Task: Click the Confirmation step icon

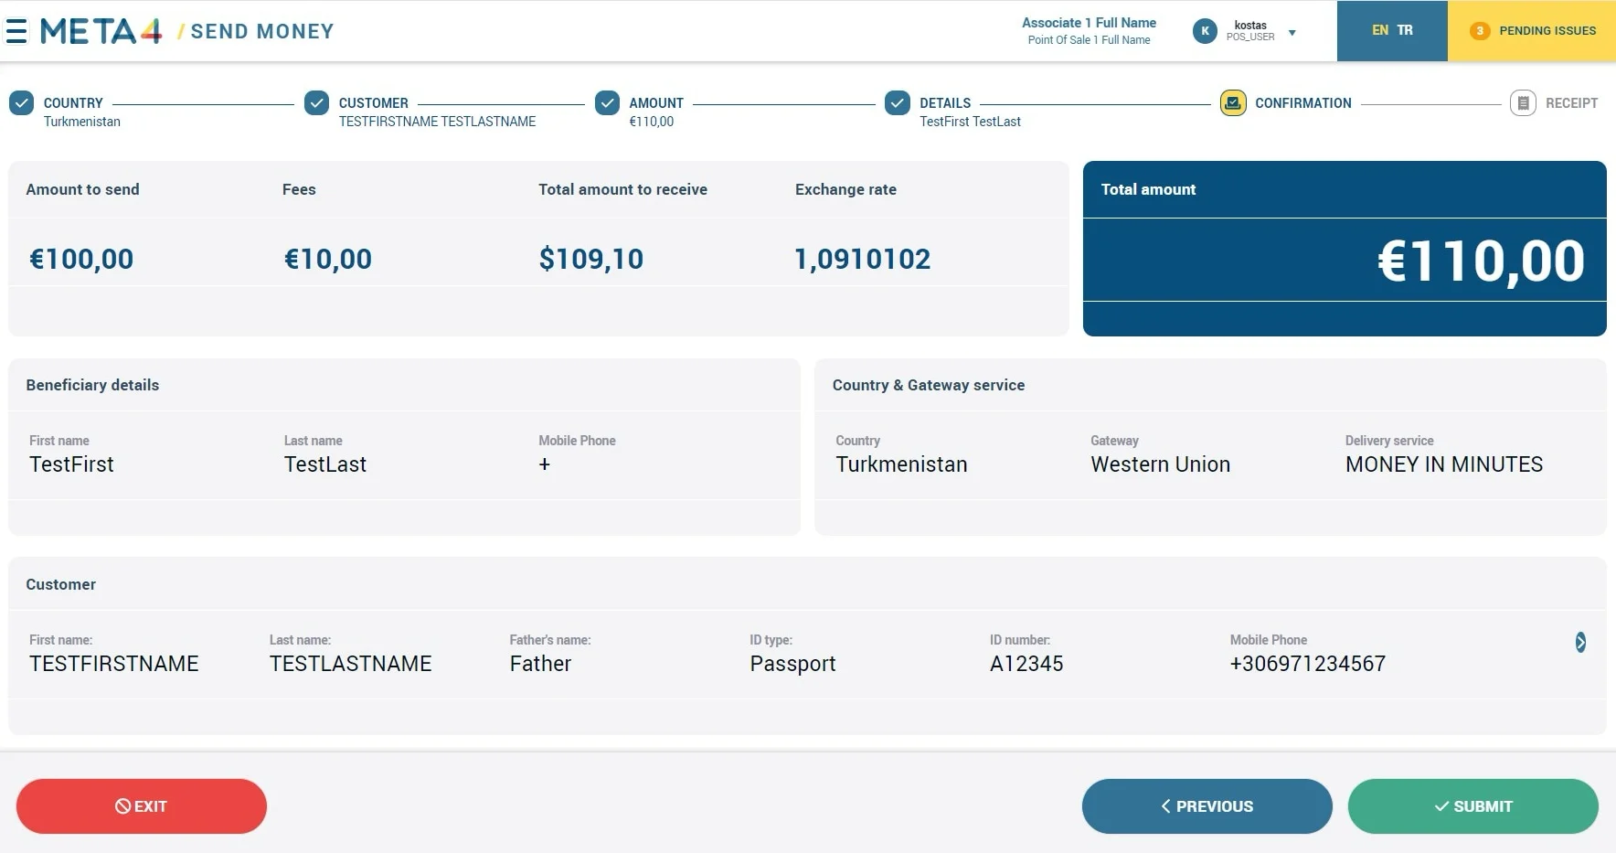Action: point(1233,103)
